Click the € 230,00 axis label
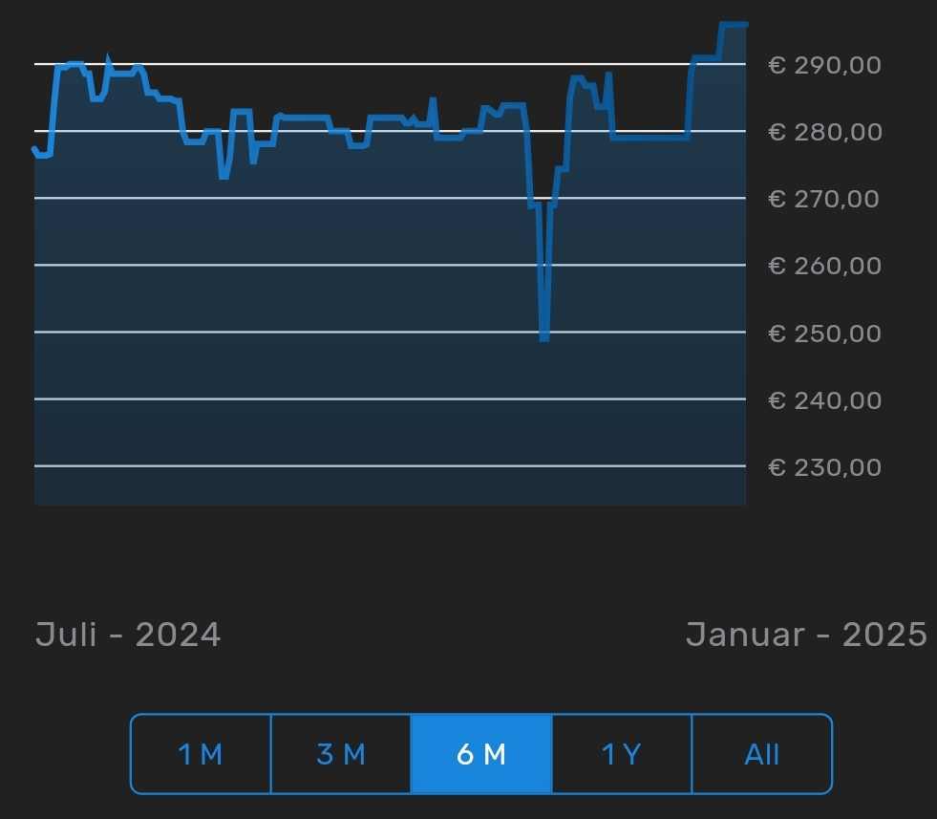 pyautogui.click(x=824, y=466)
